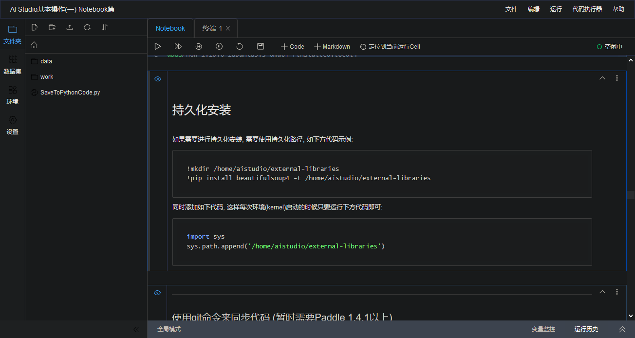Upload a file to the workspace

[70, 27]
